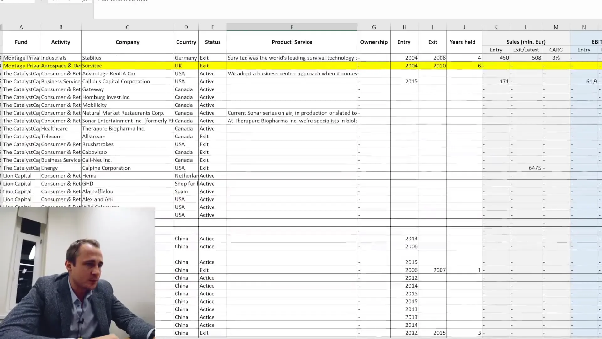Select the 171 sales entry cell
Viewport: 602px width, 339px height.
tap(496, 81)
